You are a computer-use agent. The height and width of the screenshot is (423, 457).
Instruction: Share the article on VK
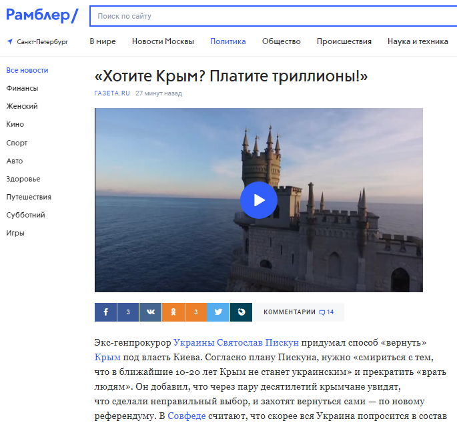click(x=150, y=312)
